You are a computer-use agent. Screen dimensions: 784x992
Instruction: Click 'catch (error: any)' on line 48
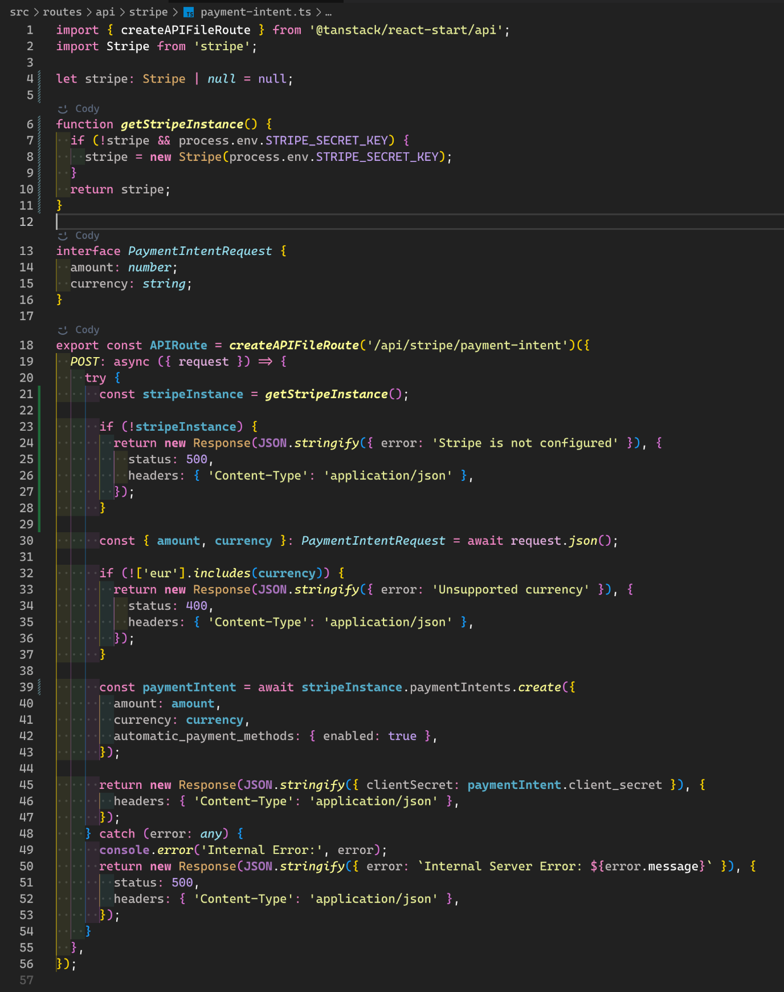pyautogui.click(x=164, y=834)
